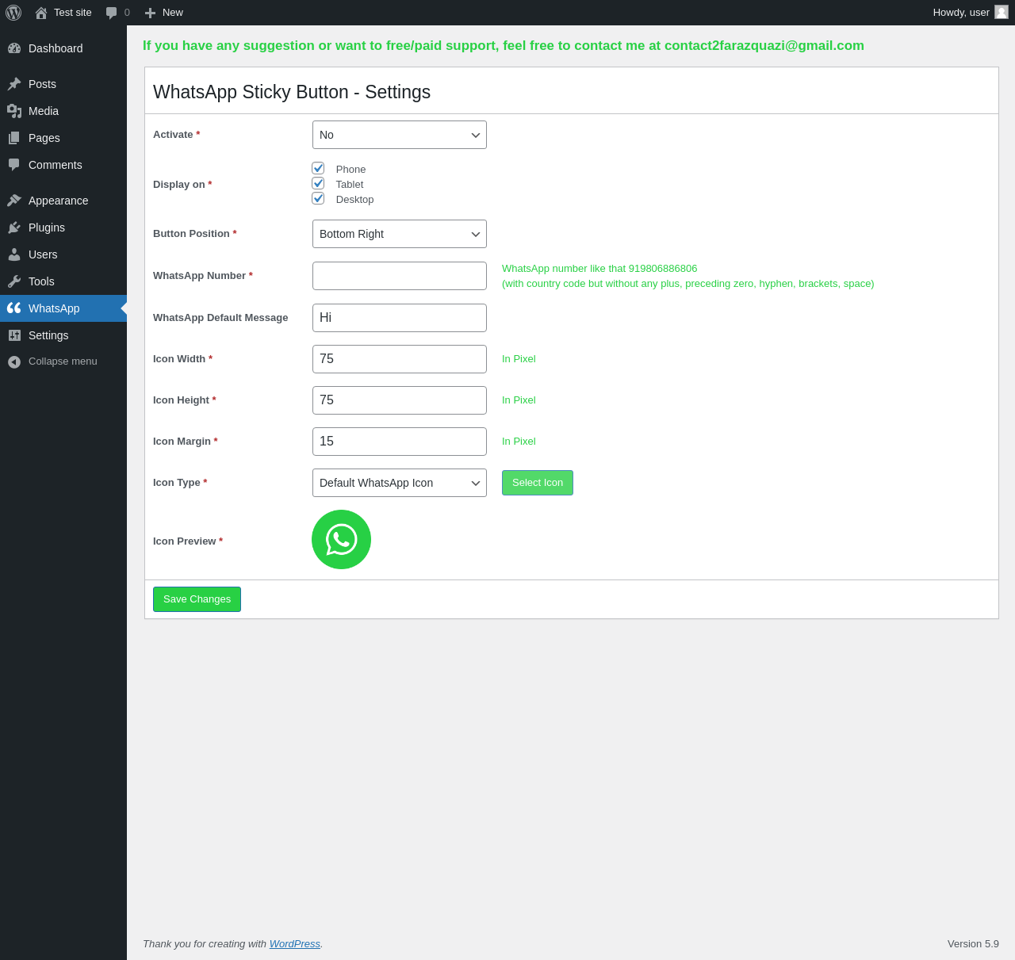This screenshot has height=960, width=1015.
Task: Open the Activate dropdown showing No
Action: click(x=400, y=135)
